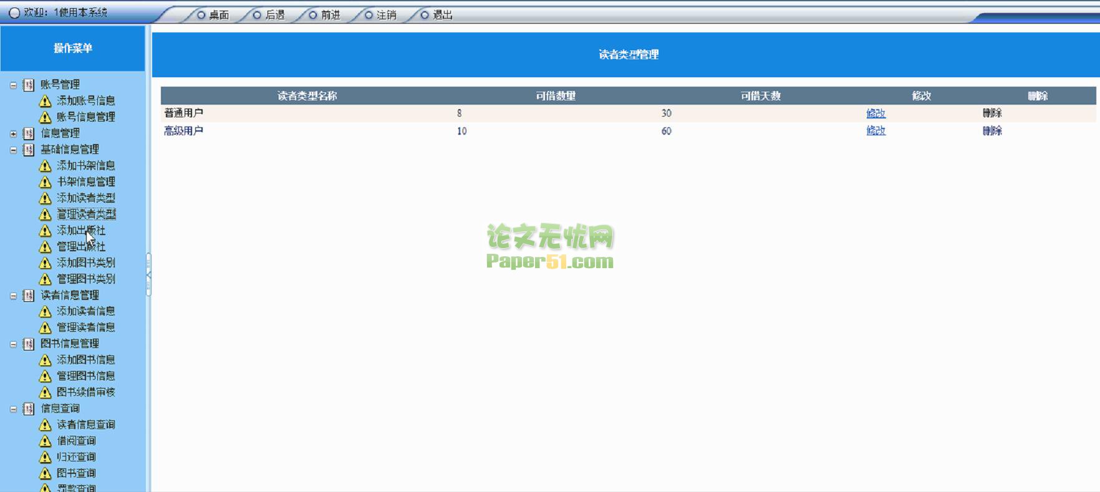Click warning icon next to 管理读者类型
Image resolution: width=1100 pixels, height=492 pixels.
click(45, 215)
